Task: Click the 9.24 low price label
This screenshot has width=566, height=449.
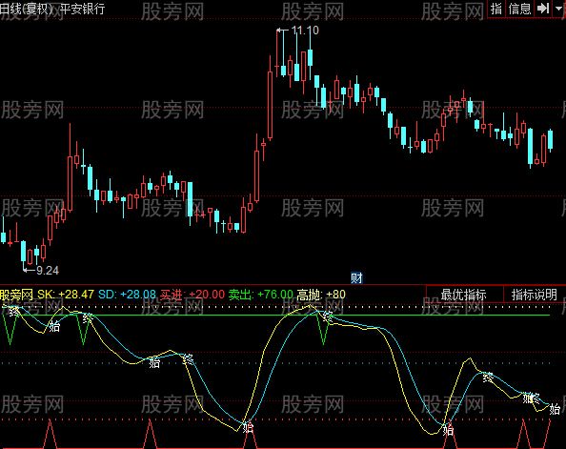Action: click(x=48, y=270)
